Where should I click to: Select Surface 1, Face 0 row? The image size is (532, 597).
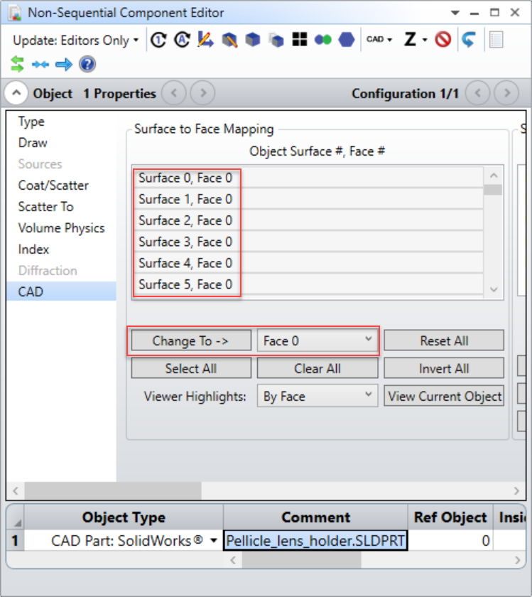tap(308, 199)
